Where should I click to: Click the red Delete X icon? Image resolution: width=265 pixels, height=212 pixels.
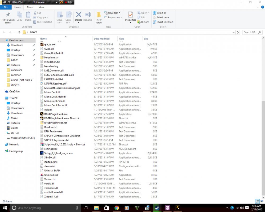(x=79, y=15)
